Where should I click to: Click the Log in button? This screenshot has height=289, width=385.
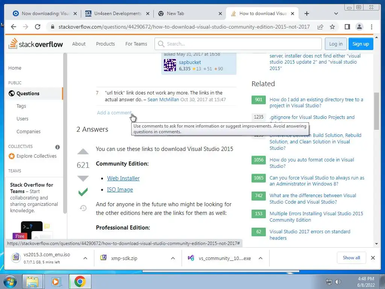[x=336, y=44]
